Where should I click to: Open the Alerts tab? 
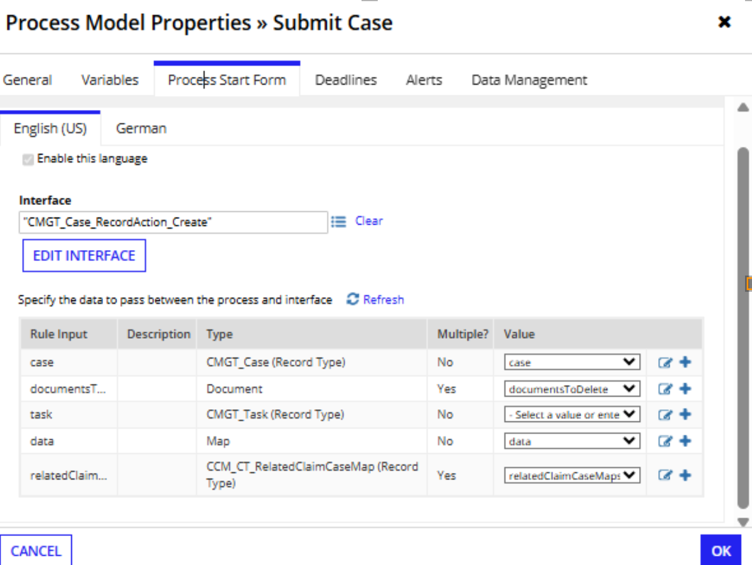(x=424, y=80)
